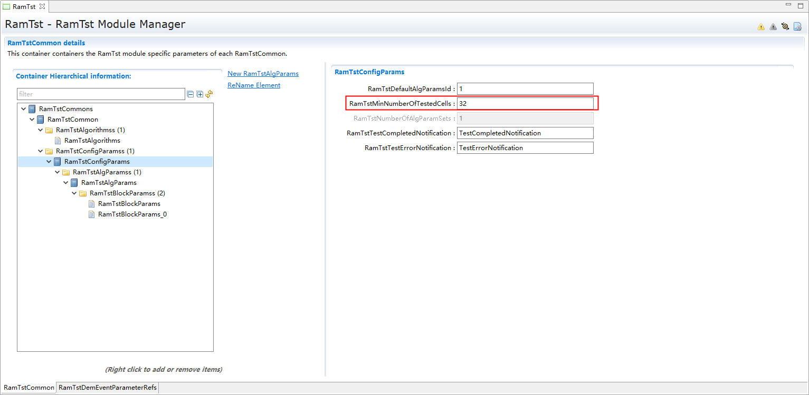
Task: Collapse the RamTstAlgorithmss folder
Action: click(x=40, y=130)
